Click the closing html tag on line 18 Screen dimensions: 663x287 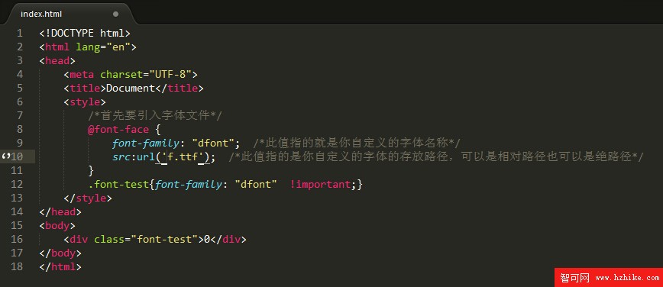coord(60,266)
